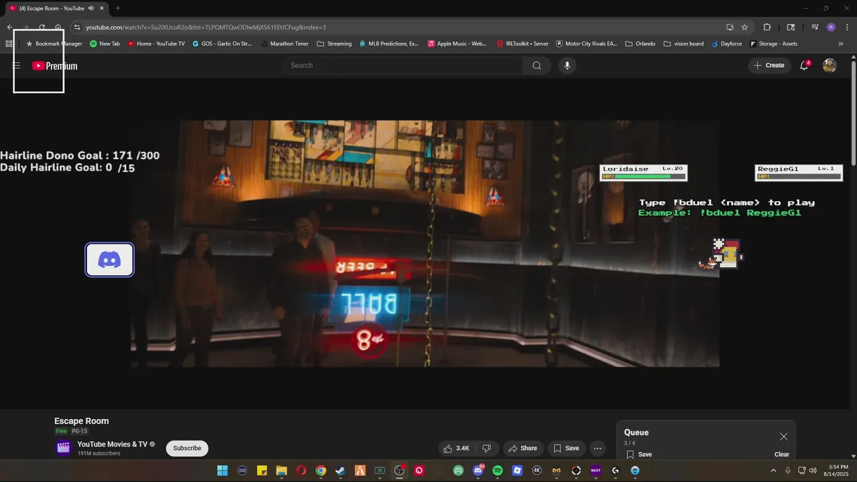Show hidden bookmarks with the overflow chevron
Screen dimensions: 857x482
tap(841, 44)
